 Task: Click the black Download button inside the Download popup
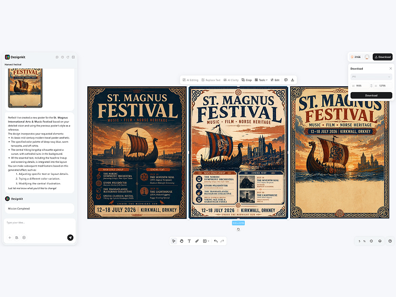tap(371, 95)
